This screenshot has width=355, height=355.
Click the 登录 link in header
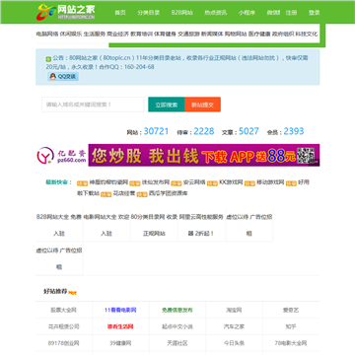tap(315, 13)
